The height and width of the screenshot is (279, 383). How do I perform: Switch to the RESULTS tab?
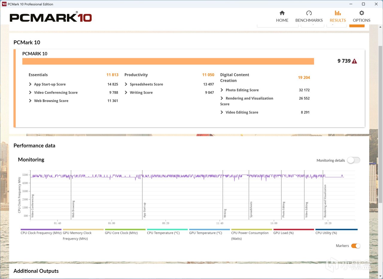[x=338, y=16]
